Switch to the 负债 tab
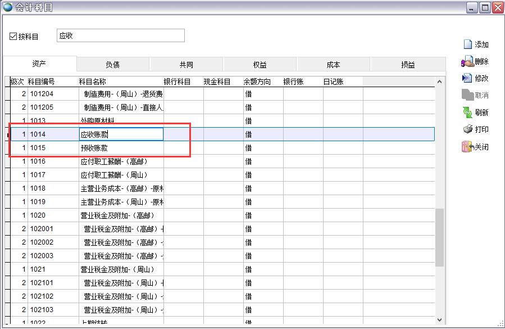This screenshot has height=329, width=505. pyautogui.click(x=112, y=65)
